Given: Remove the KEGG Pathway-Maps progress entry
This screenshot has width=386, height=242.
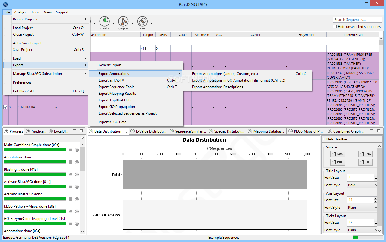Looking at the screenshot, I should pos(77,211).
